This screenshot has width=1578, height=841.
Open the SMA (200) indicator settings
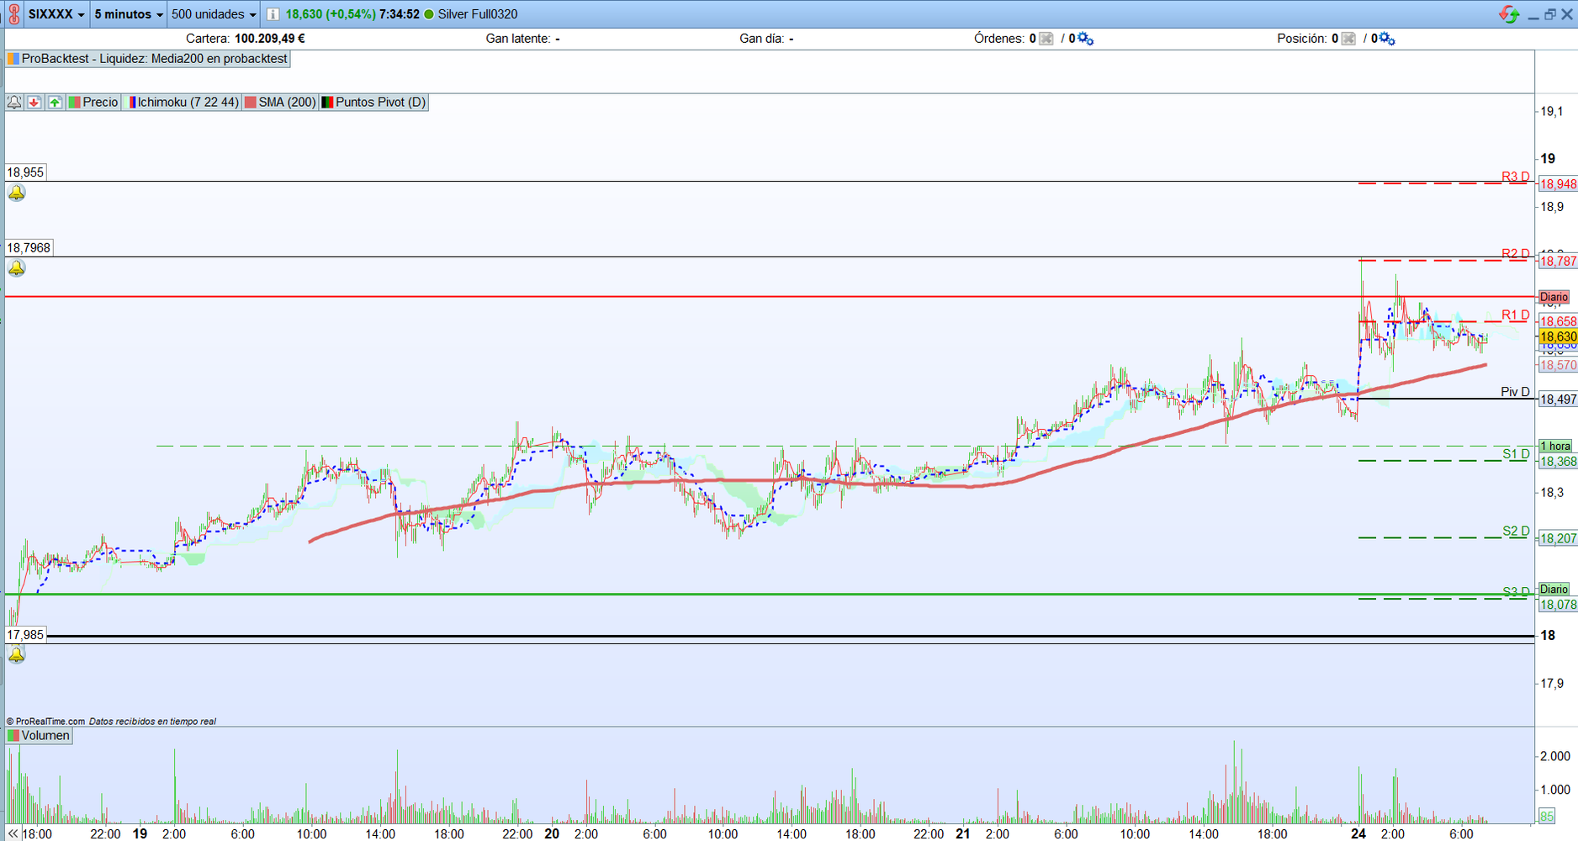tap(280, 103)
